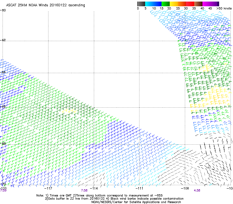Click the '35' tick label under the color legend

[x=194, y=8]
